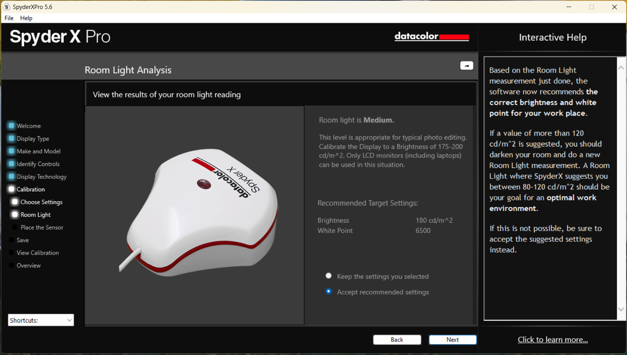
Task: Click Display Technology step indicator
Action: click(11, 176)
